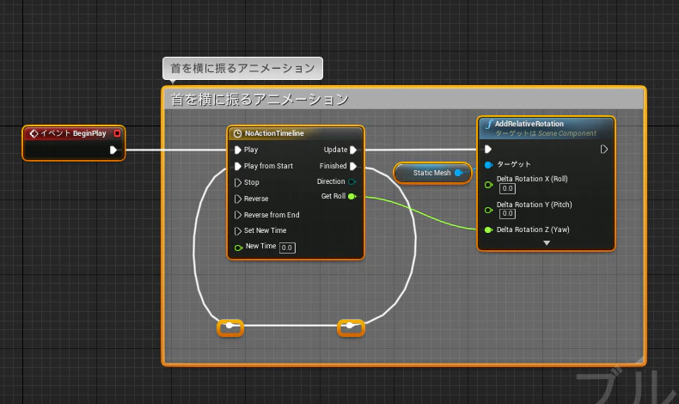Screen dimensions: 679x404
Task: Click the green Get Roll output pin
Action: [x=352, y=196]
